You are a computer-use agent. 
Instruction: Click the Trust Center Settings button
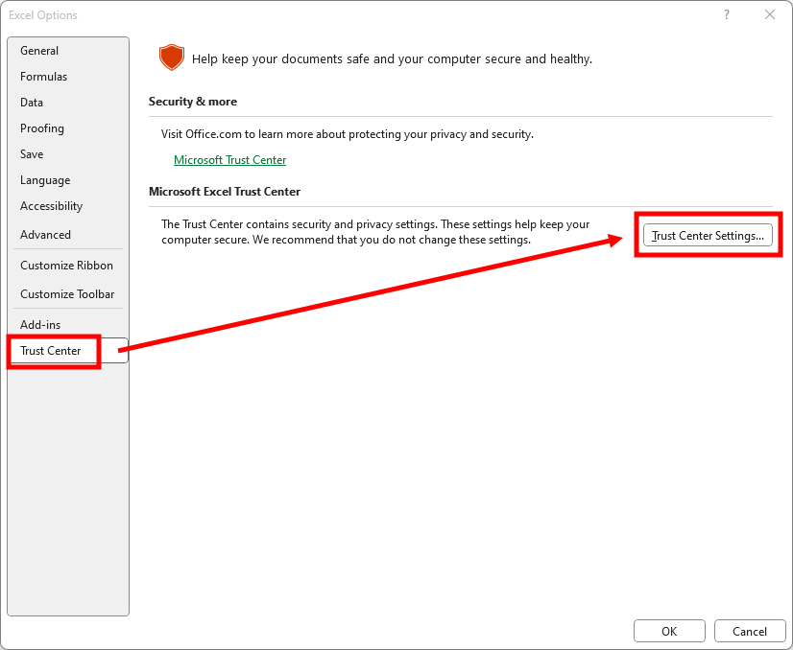708,235
